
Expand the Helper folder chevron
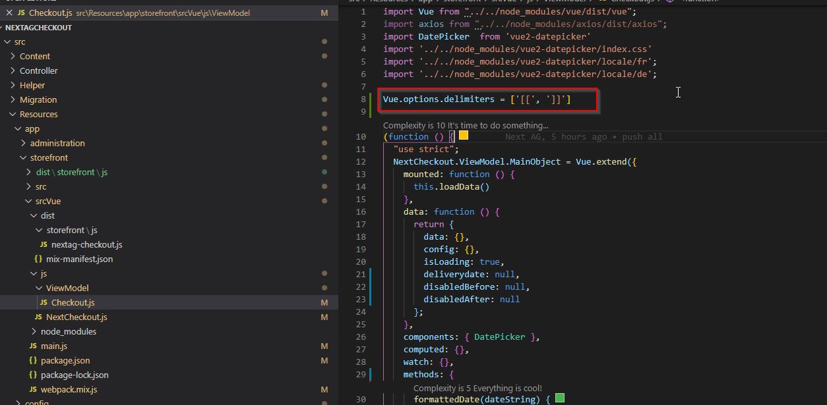[x=13, y=85]
